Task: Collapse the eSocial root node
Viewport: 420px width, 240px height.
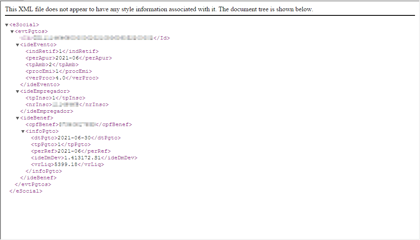Action: (x=7, y=25)
